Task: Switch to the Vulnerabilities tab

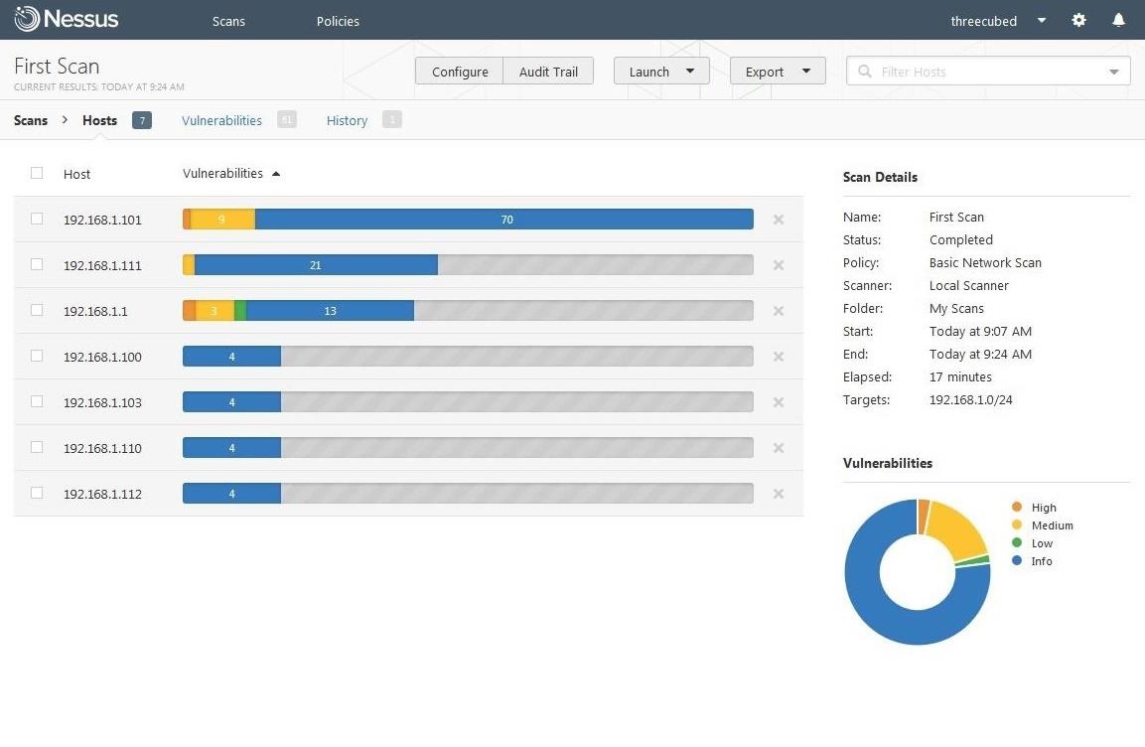Action: coord(221,120)
